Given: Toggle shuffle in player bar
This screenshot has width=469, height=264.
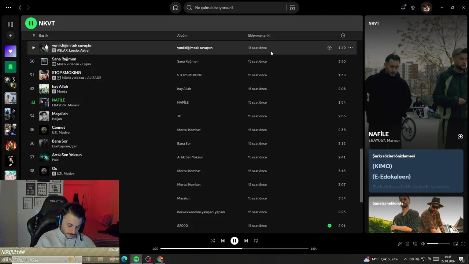Looking at the screenshot, I should (x=213, y=241).
